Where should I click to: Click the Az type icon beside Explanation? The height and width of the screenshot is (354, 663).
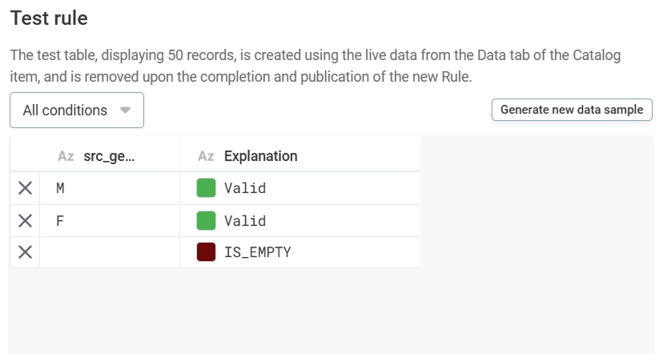coord(206,156)
